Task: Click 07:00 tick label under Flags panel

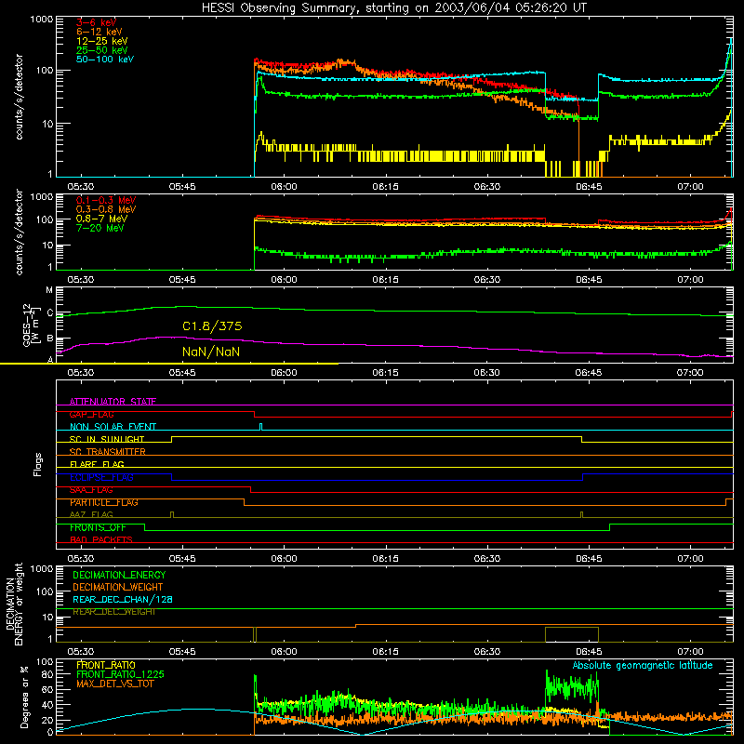Action: point(690,559)
